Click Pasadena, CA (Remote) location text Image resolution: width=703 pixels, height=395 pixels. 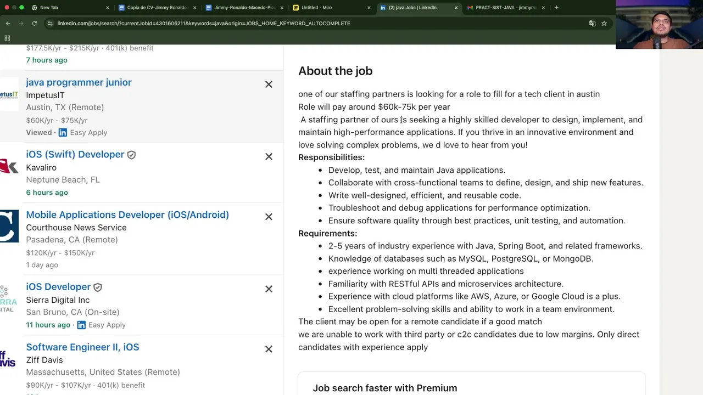[72, 240]
